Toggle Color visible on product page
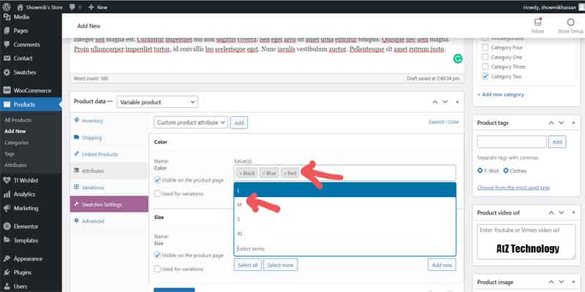The width and height of the screenshot is (585, 292). tap(158, 180)
